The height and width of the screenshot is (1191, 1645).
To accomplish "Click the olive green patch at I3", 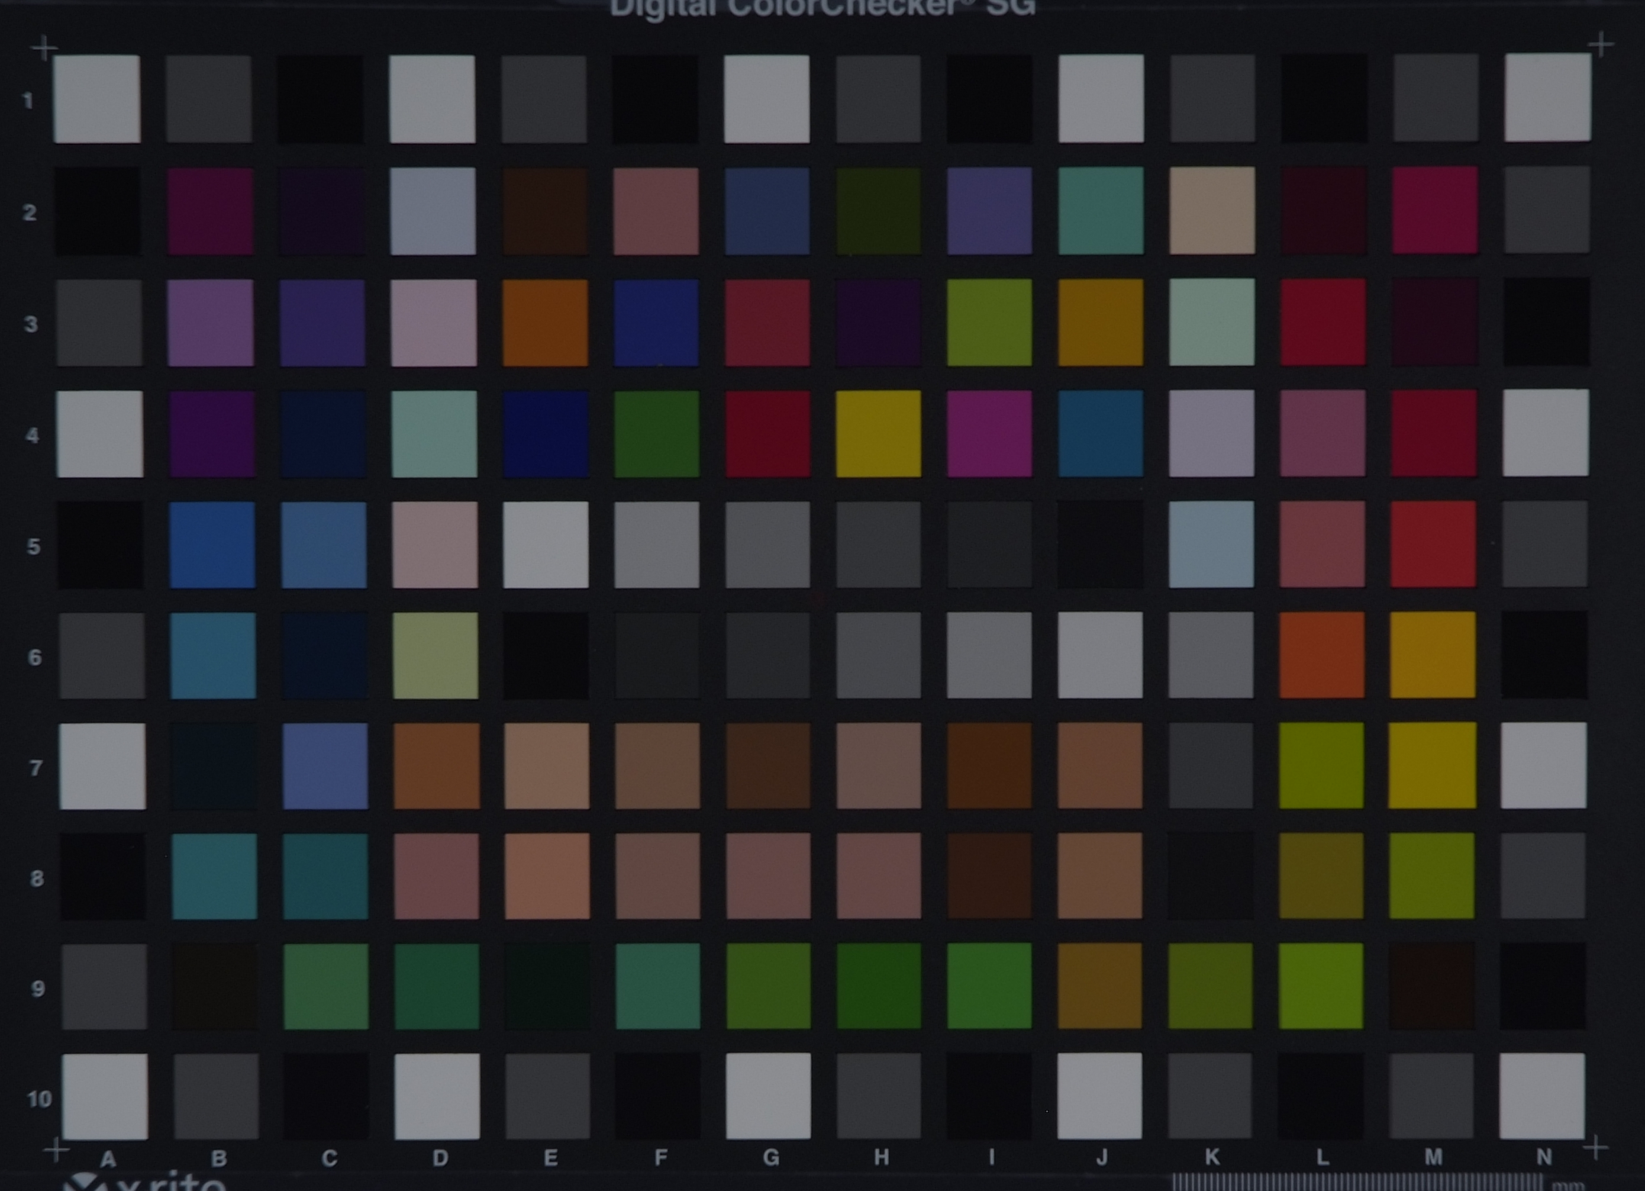I will click(989, 322).
